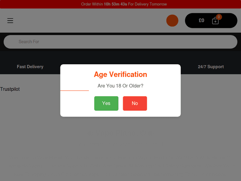
Task: Click Order Within text in top banner
Action: pyautogui.click(x=92, y=4)
